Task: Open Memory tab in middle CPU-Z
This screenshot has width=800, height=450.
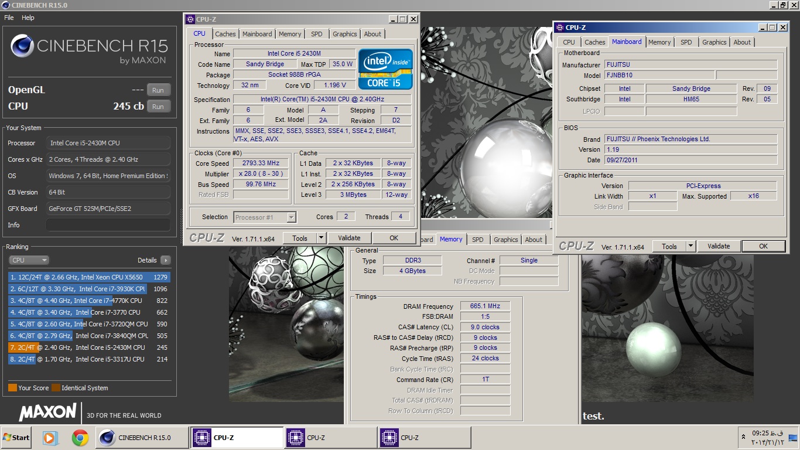Action: coord(290,34)
